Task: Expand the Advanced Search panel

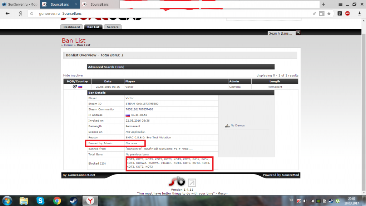Action: (x=106, y=67)
